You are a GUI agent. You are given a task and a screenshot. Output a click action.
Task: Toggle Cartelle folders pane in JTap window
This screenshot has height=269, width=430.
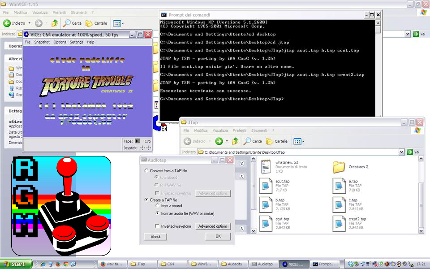[277, 141]
